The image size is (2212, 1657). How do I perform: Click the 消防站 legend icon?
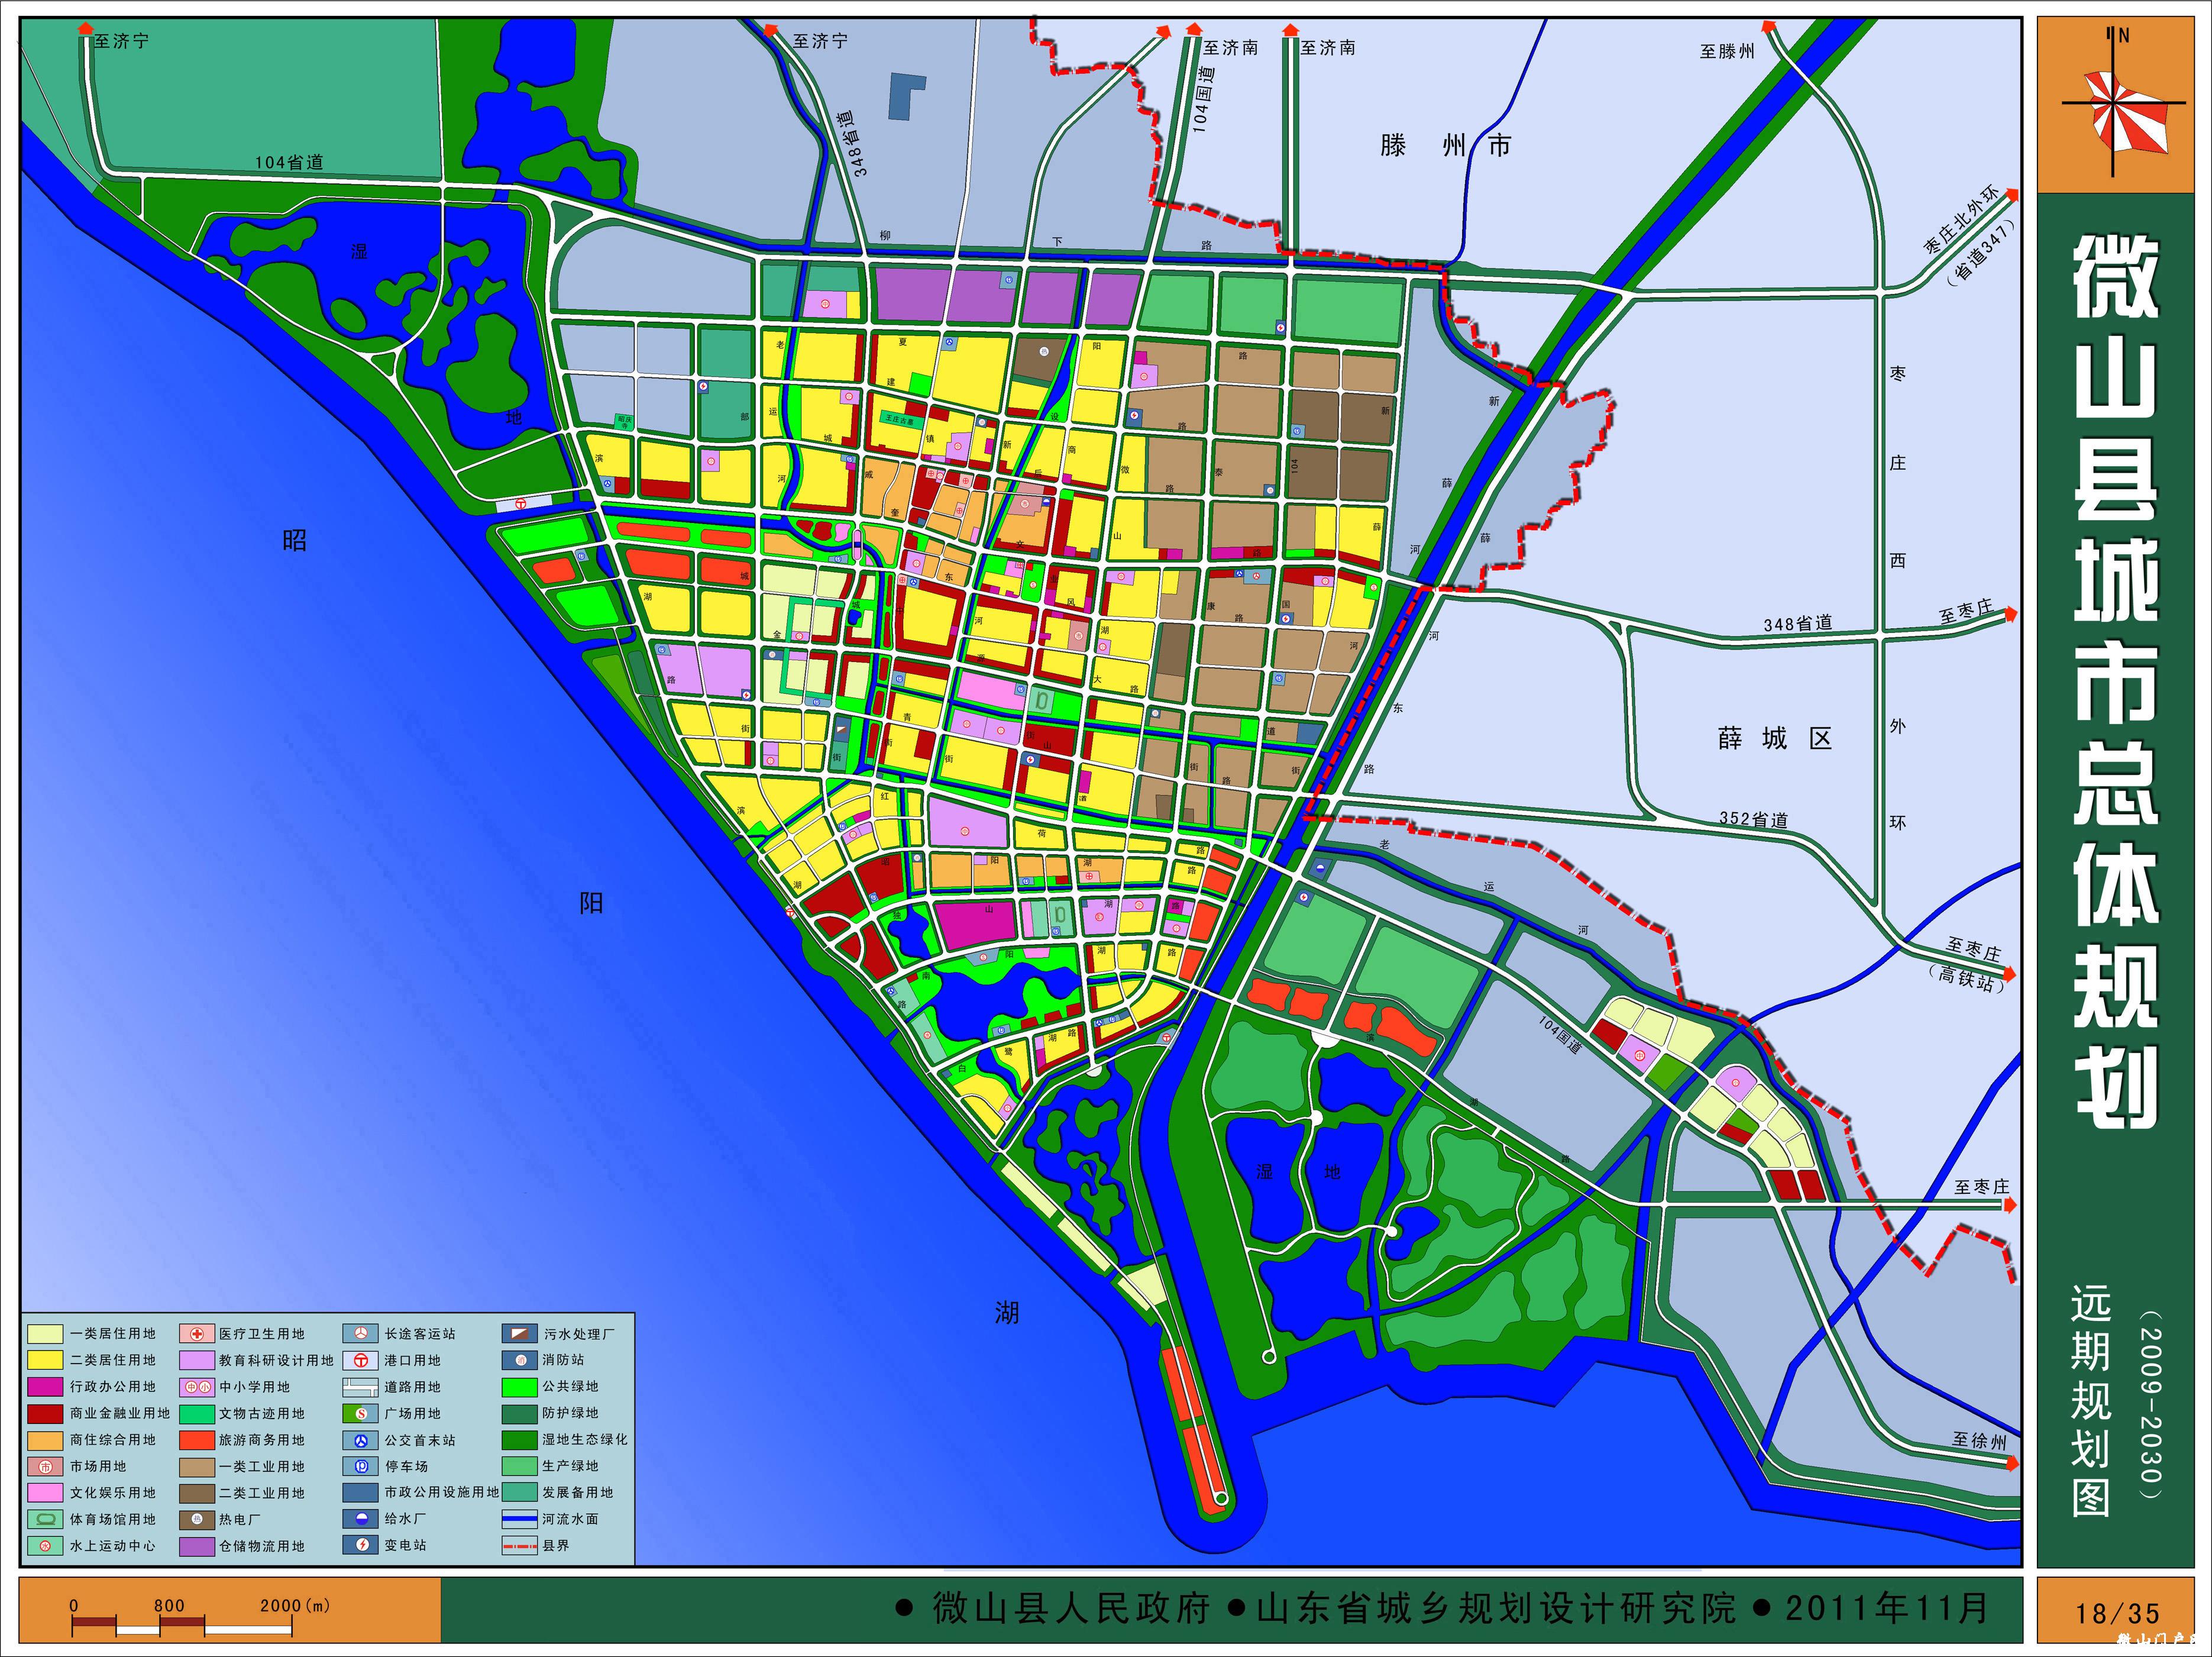point(519,1360)
